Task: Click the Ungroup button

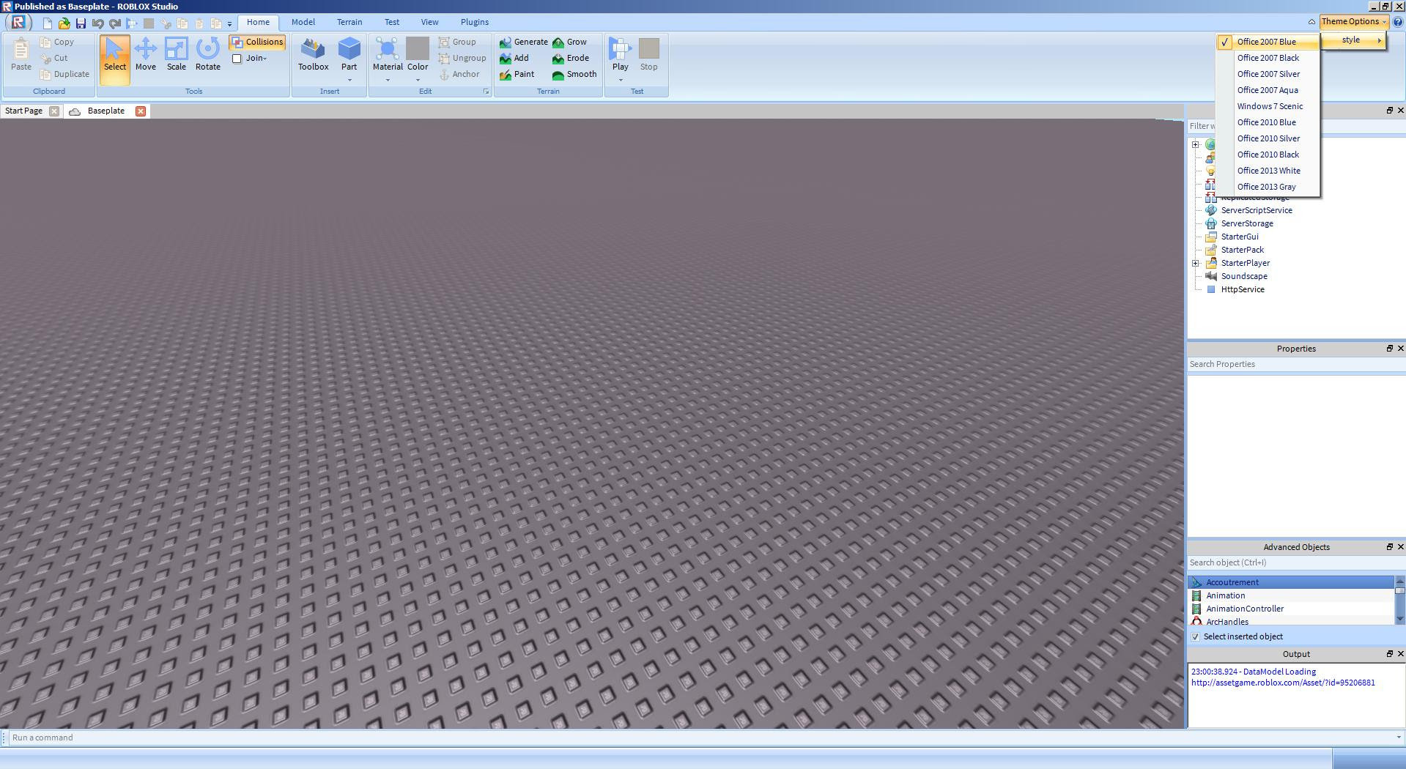Action: point(462,59)
